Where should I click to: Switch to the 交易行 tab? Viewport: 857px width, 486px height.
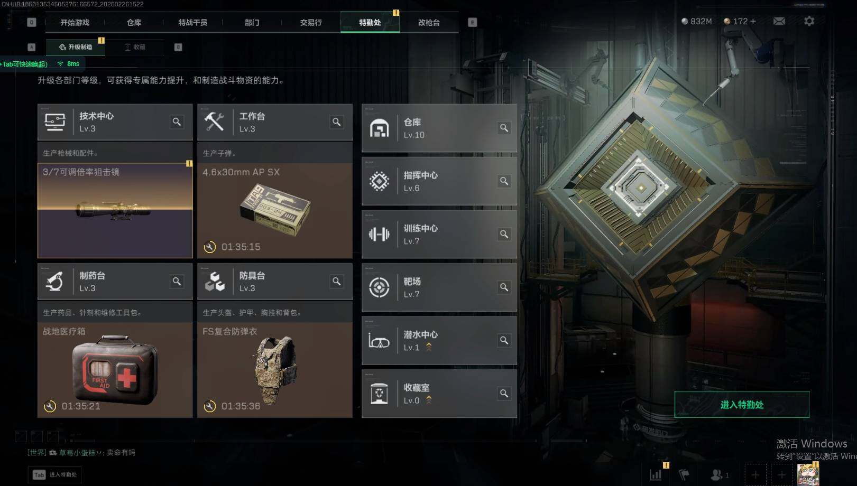click(x=311, y=22)
